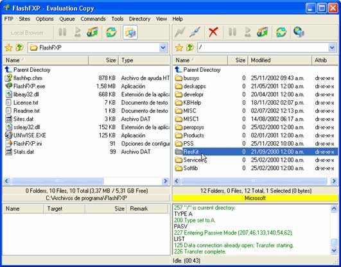Click the queue Target column header
341x267 pixels.
click(64, 209)
